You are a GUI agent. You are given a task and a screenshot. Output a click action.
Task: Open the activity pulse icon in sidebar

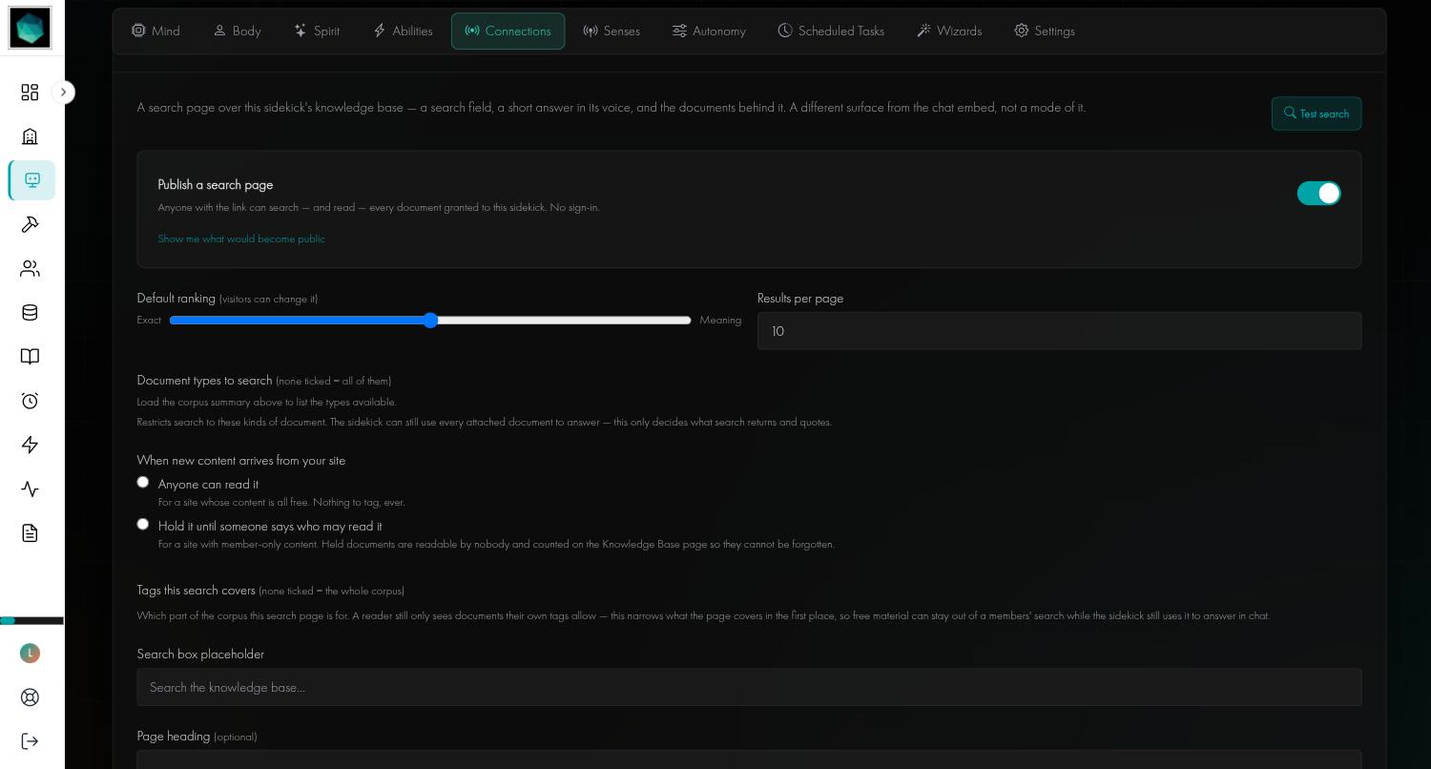click(30, 489)
